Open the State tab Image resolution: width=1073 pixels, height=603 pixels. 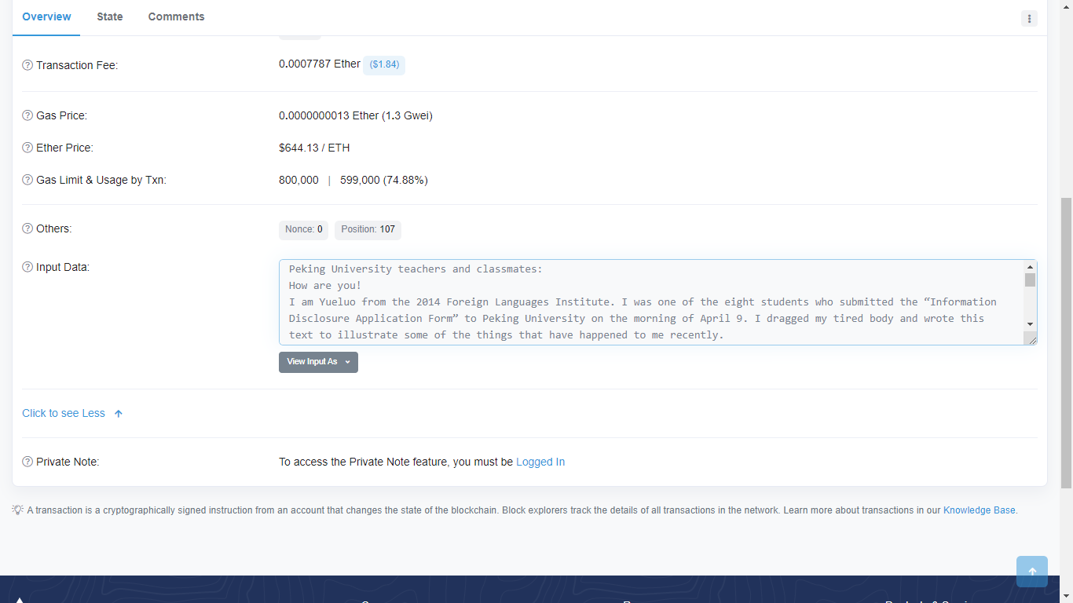110,16
